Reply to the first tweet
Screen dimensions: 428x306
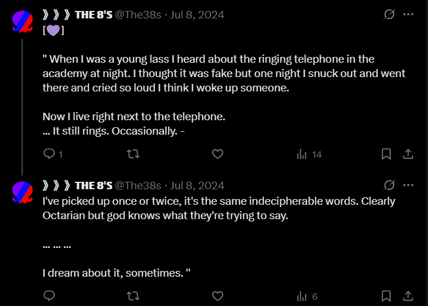(x=49, y=154)
